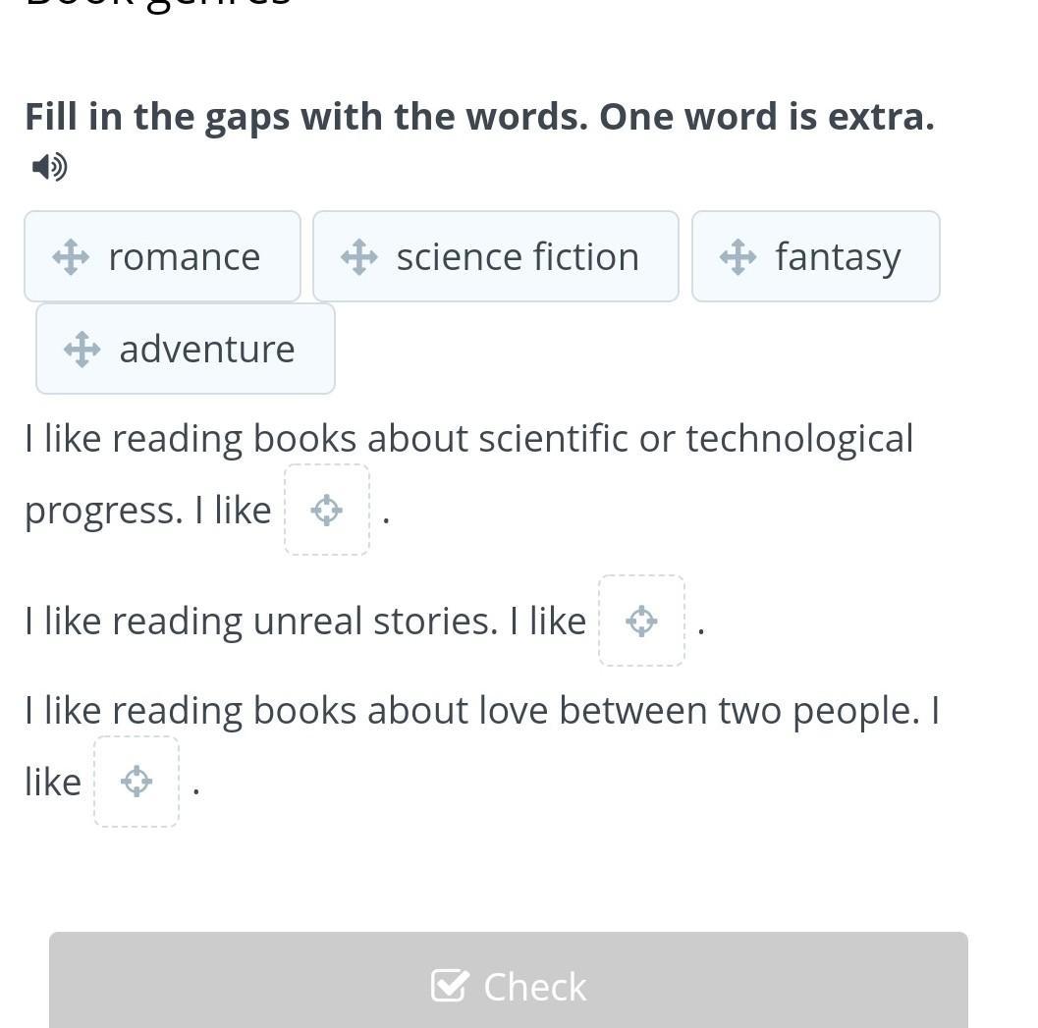1038x1028 pixels.
Task: Click the target icon in the scientific progress gap
Action: pos(327,511)
